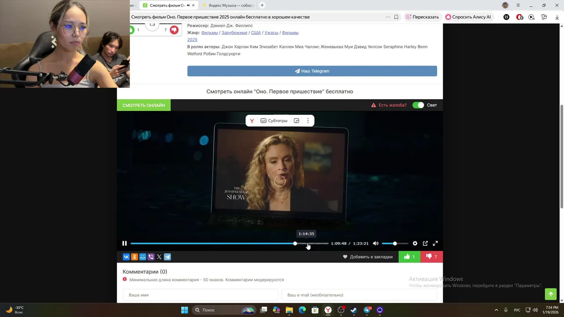This screenshot has width=564, height=317.
Task: Bookmark this page in address bar
Action: [396, 17]
